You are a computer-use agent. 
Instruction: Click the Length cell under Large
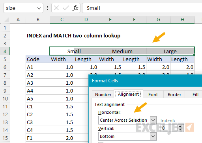(182, 59)
